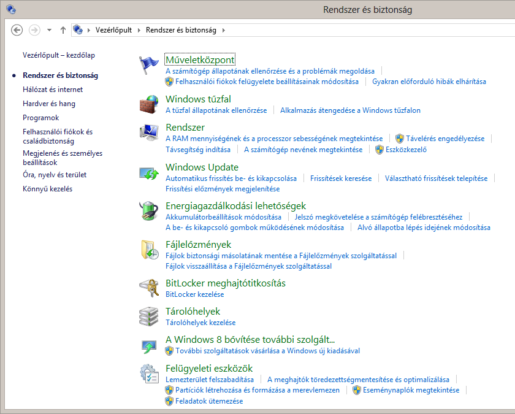This screenshot has width=515, height=414.
Task: Click Választható frissítések telepítése link
Action: 436,178
